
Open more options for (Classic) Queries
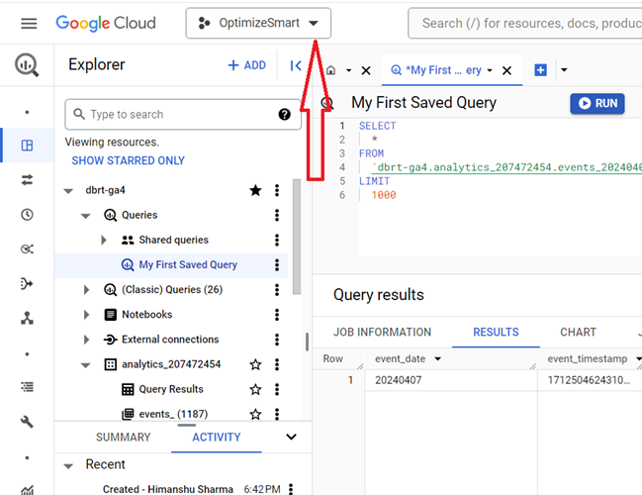click(277, 290)
